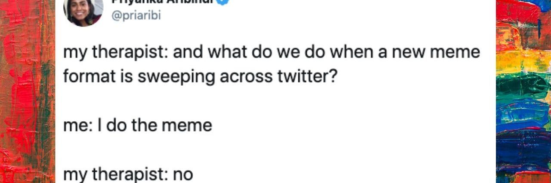This screenshot has height=183, width=551.
Task: Pick the yellow paint stripe on right
Action: coord(523,60)
